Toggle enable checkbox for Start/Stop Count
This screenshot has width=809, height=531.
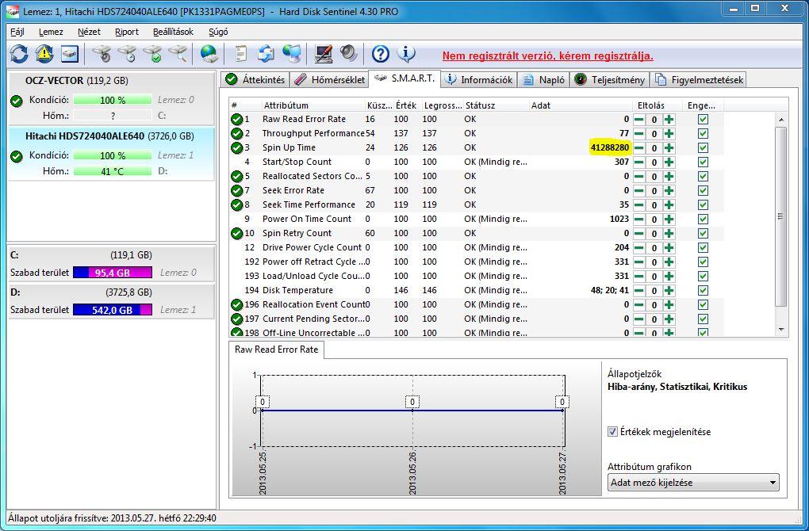click(x=703, y=162)
